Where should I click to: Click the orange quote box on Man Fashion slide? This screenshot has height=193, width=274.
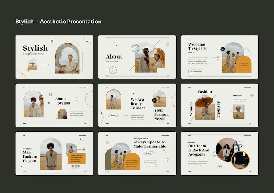(x=76, y=158)
